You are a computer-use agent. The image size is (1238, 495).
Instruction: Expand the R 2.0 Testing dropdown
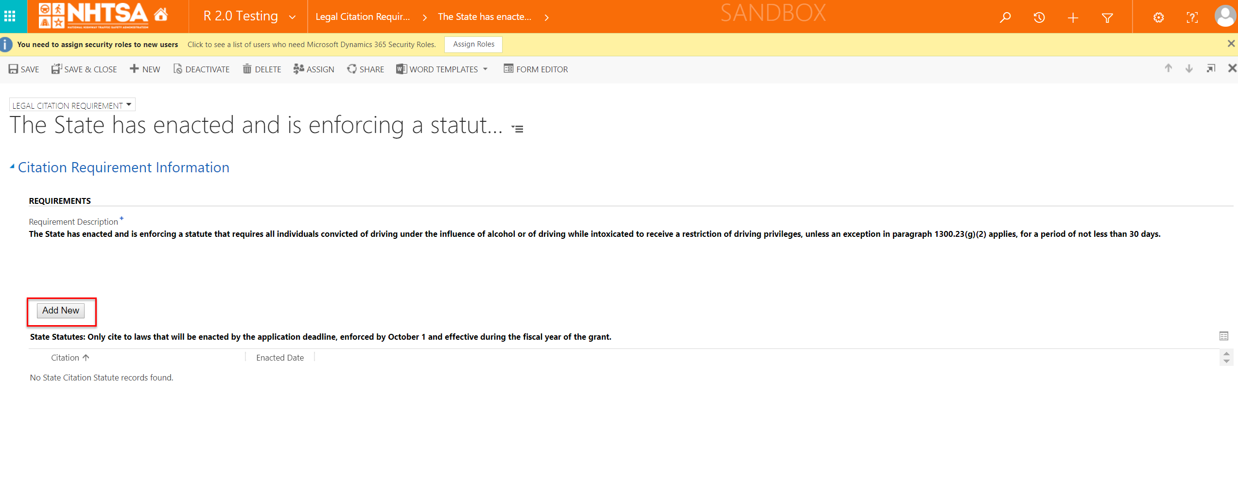tap(292, 17)
